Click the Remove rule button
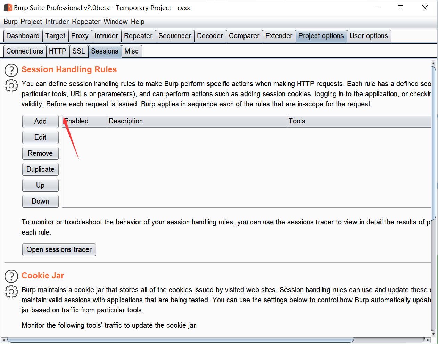The image size is (438, 344). tap(40, 153)
